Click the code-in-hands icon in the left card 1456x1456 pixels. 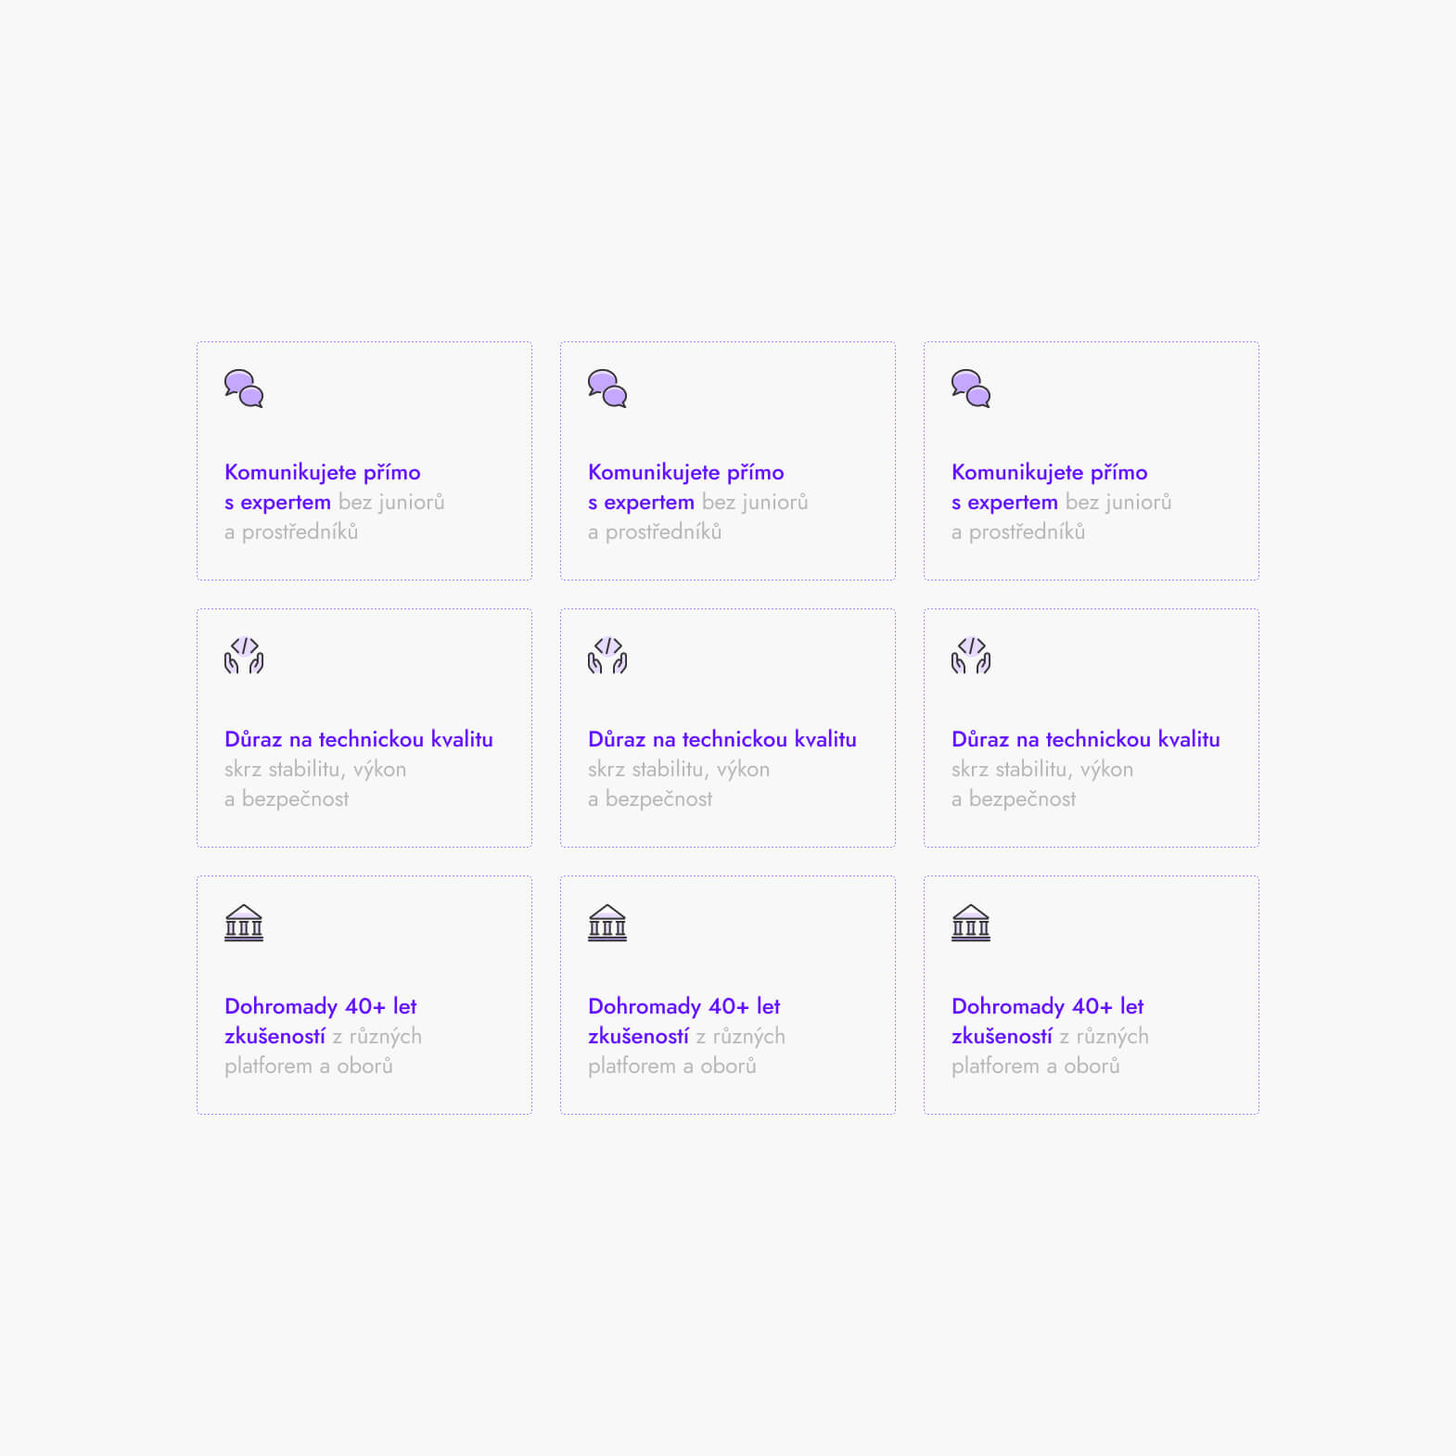(244, 656)
